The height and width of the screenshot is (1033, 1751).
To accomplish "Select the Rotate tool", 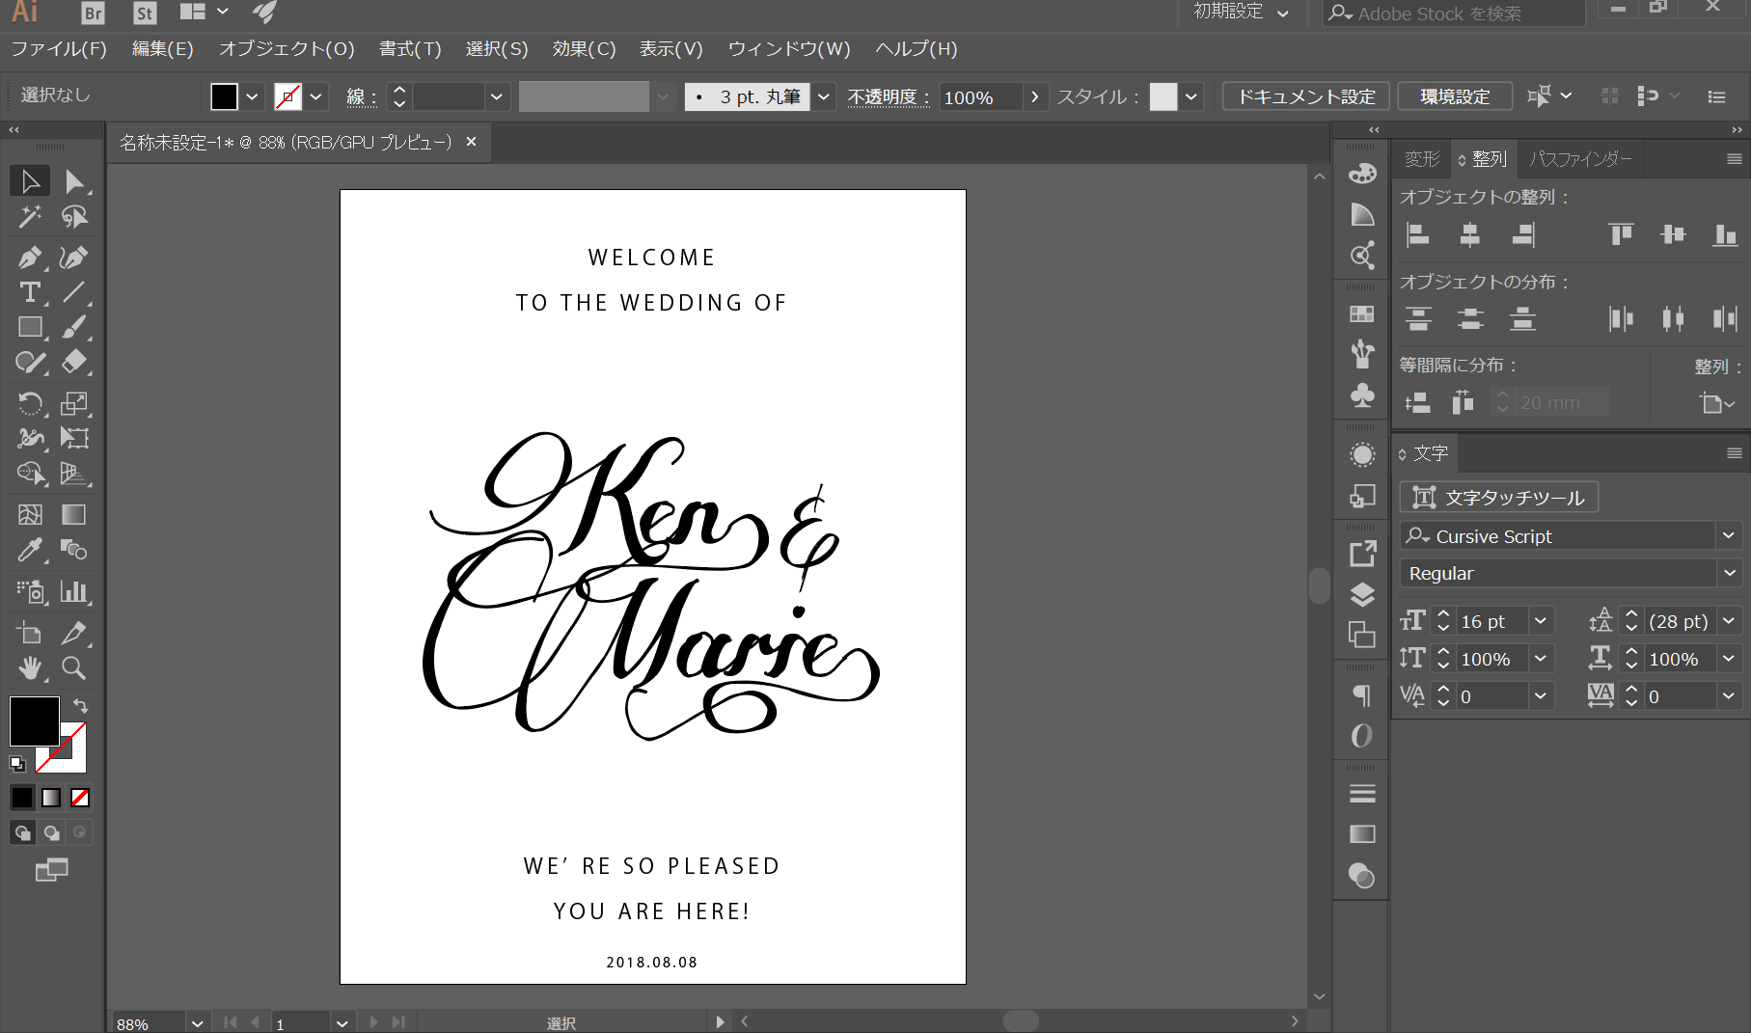I will tap(30, 403).
